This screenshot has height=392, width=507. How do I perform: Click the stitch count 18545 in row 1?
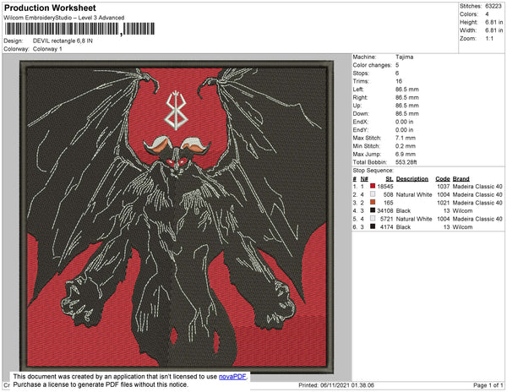pos(385,187)
